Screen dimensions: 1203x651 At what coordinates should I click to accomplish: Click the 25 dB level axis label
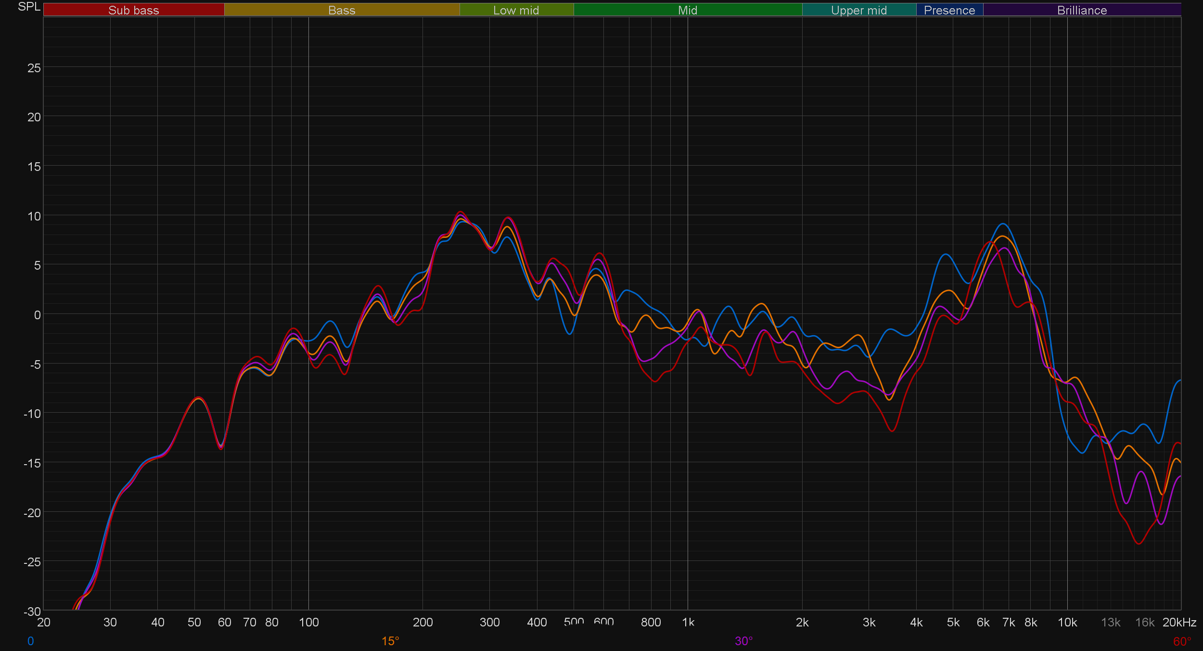[x=34, y=68]
